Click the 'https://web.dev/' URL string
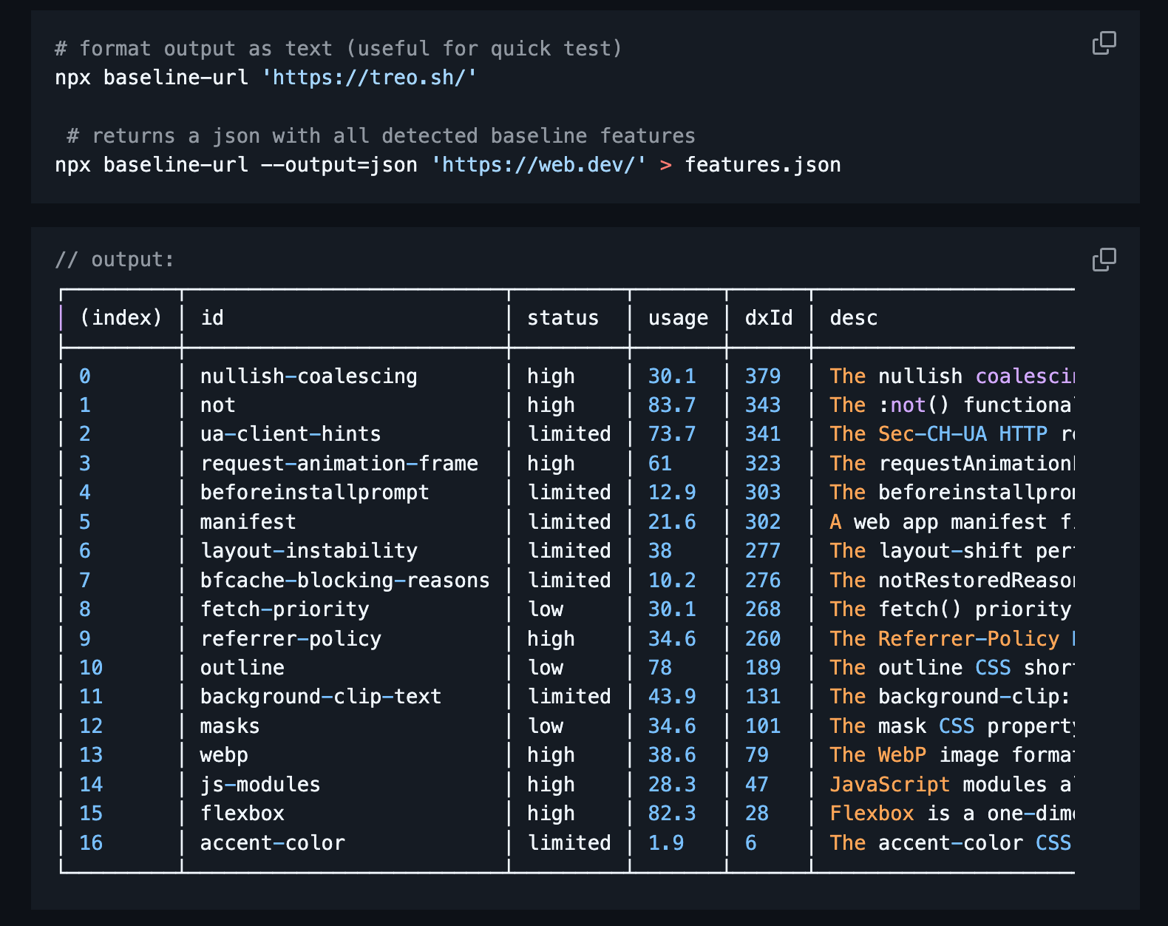This screenshot has width=1168, height=926. pos(539,165)
